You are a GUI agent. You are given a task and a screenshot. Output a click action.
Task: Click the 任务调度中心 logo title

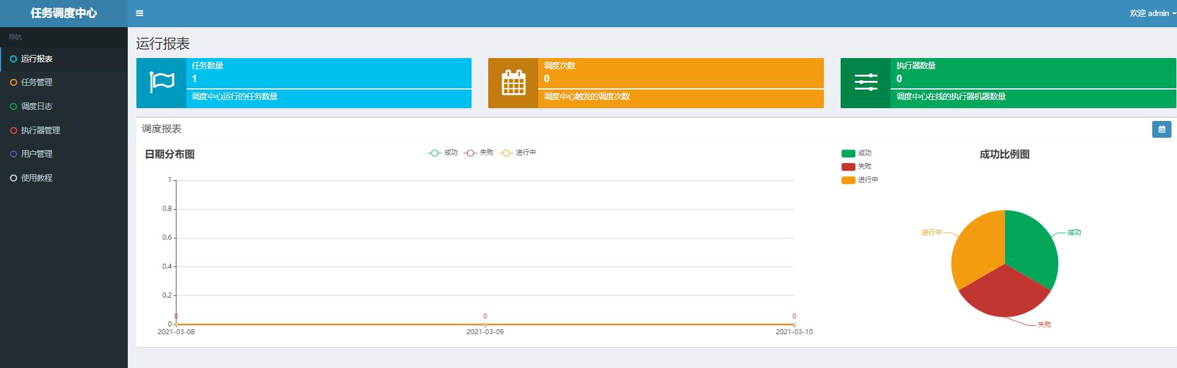point(64,13)
